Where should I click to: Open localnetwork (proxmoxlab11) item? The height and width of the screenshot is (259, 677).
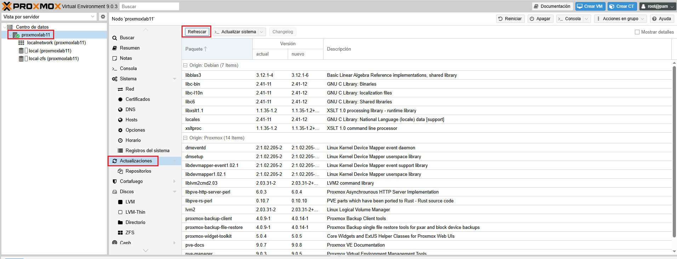pyautogui.click(x=56, y=43)
